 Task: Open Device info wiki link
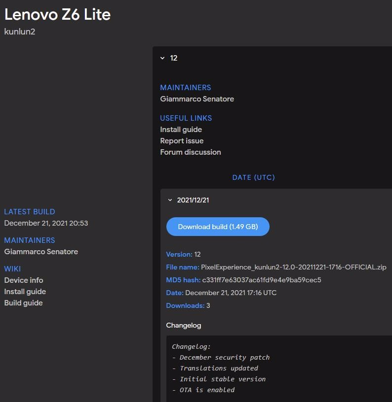pos(24,280)
